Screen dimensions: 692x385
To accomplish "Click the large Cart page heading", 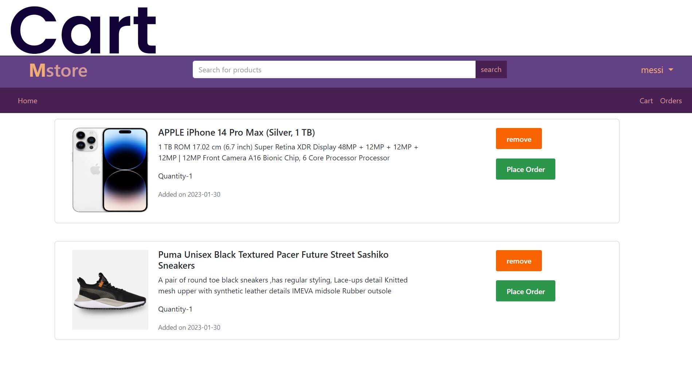I will tap(83, 30).
